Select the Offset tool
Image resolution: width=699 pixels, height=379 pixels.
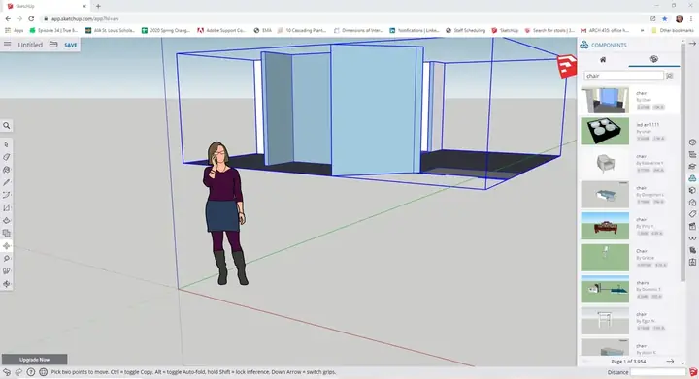(7, 233)
